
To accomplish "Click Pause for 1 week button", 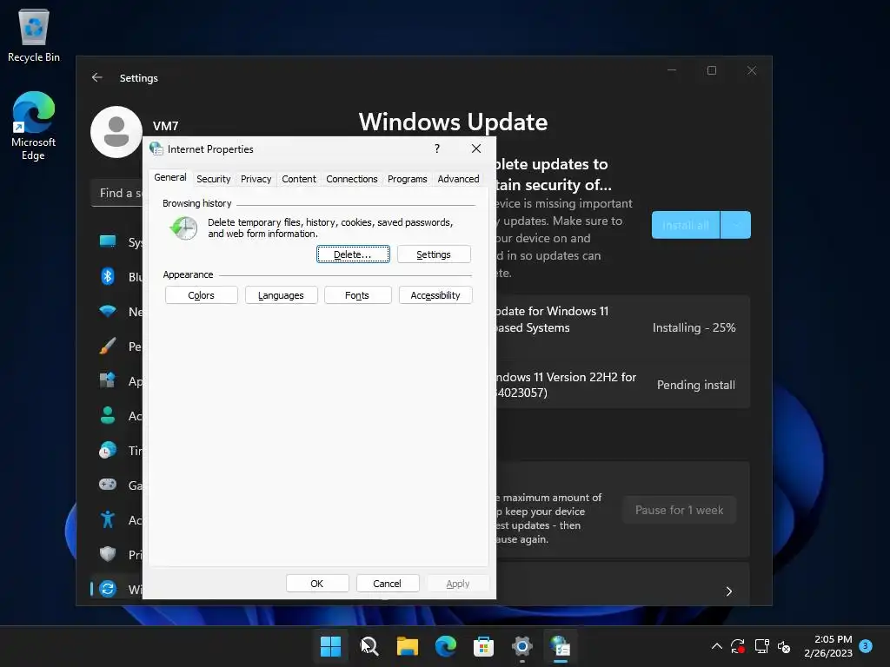I will tap(679, 510).
